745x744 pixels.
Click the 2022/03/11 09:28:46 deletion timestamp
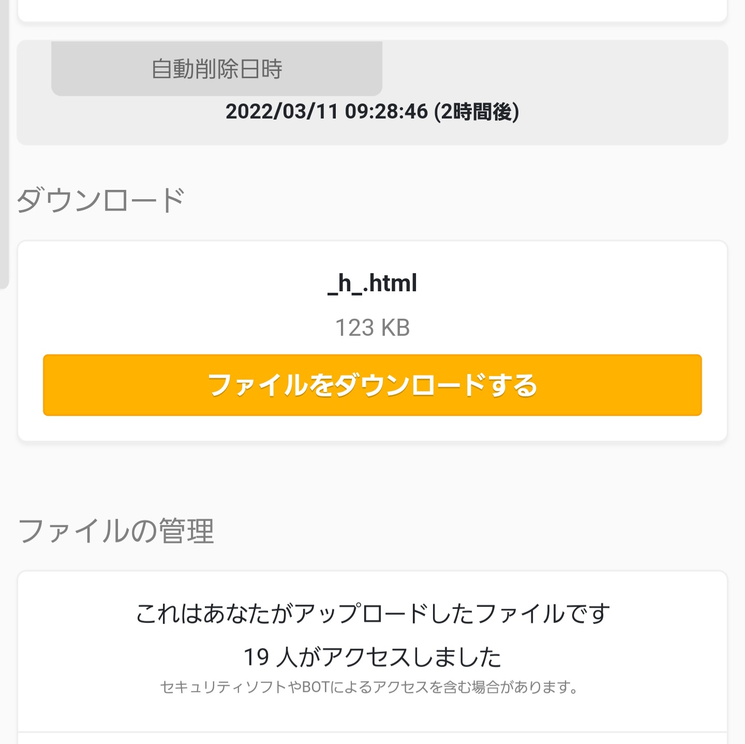(x=327, y=111)
